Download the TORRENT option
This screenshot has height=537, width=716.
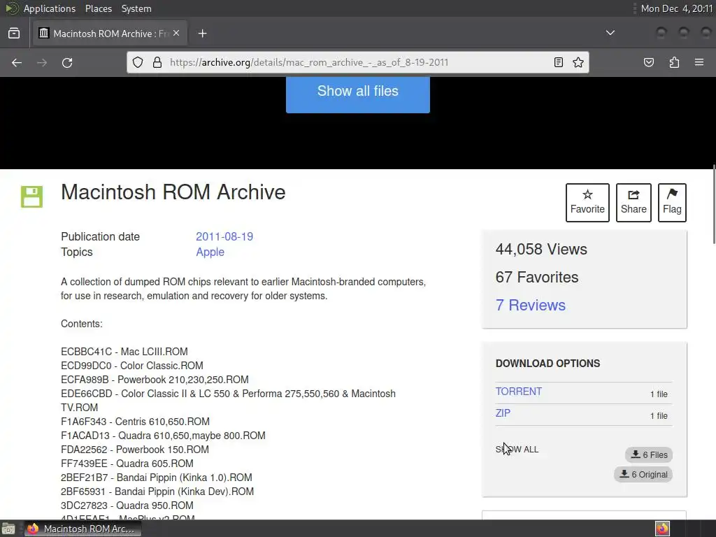click(x=519, y=392)
